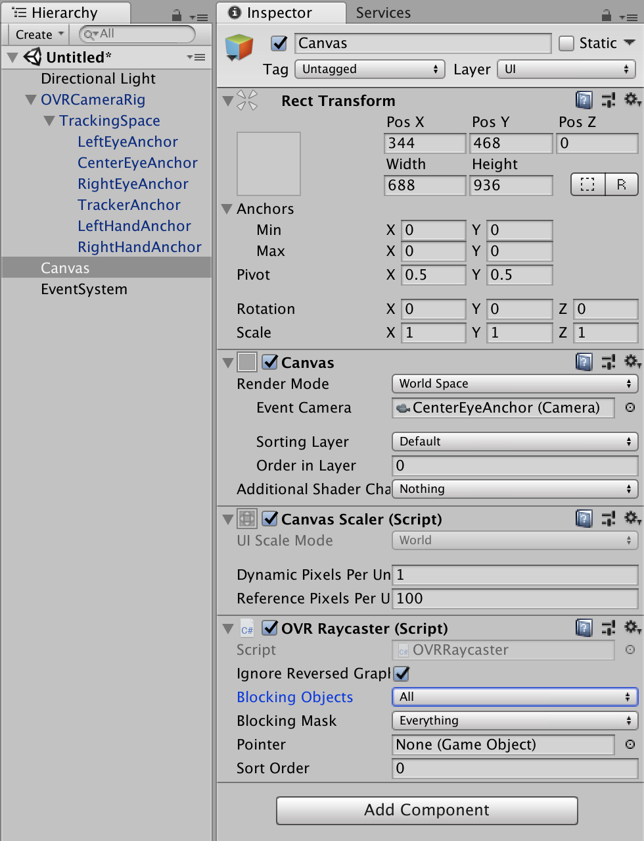Open Canvas Scaler component presets
This screenshot has height=841, width=644.
pos(608,518)
